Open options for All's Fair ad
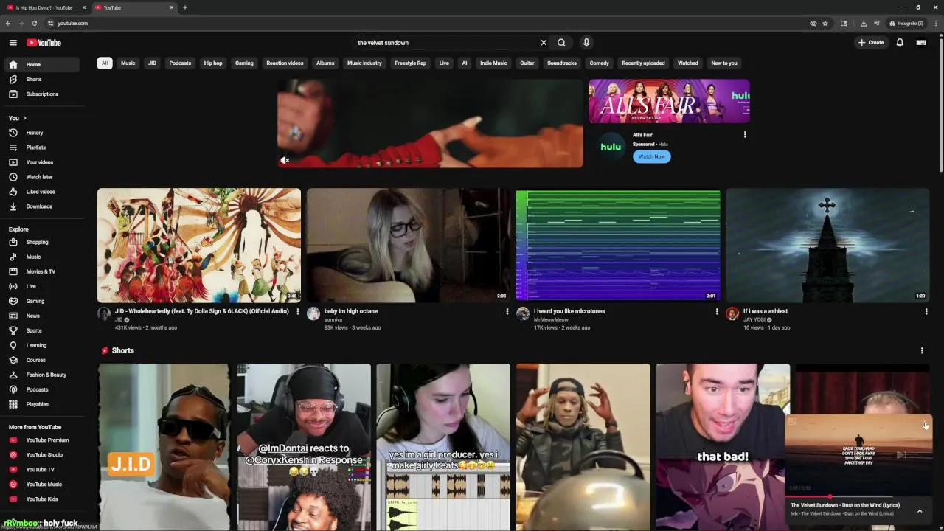This screenshot has width=944, height=531. (745, 135)
